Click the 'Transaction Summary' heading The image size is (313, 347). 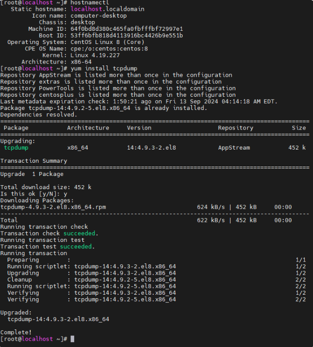coord(34,161)
